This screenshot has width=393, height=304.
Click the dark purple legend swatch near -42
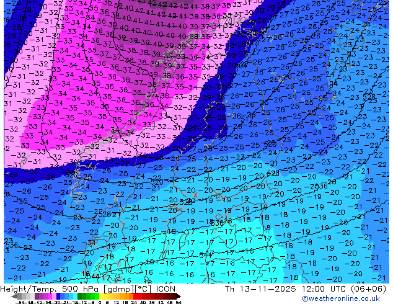click(x=37, y=297)
